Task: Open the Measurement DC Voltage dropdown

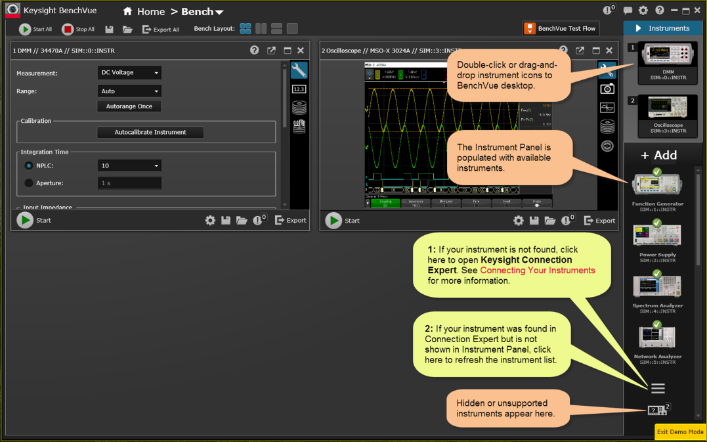Action: tap(129, 73)
